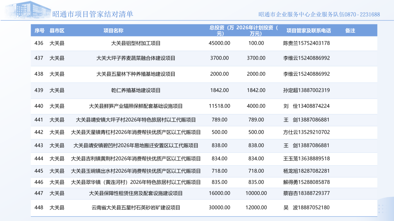This screenshot has height=221, width=394.
Task: Click project 大关大坪子荞麦蔬菜融合体建设项目
Action: (x=136, y=58)
